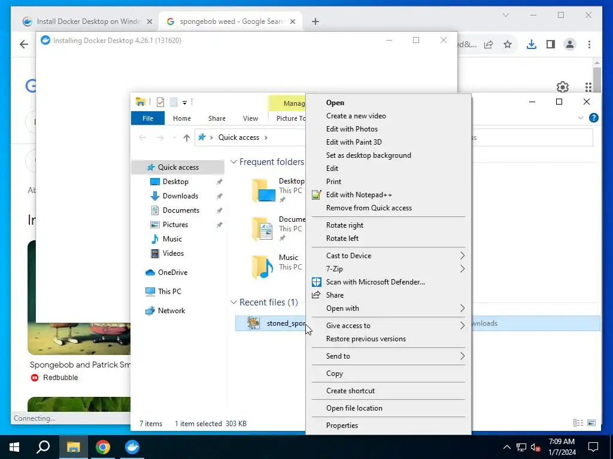Open OneDrive in the navigation pane
This screenshot has height=459, width=613.
pos(172,273)
